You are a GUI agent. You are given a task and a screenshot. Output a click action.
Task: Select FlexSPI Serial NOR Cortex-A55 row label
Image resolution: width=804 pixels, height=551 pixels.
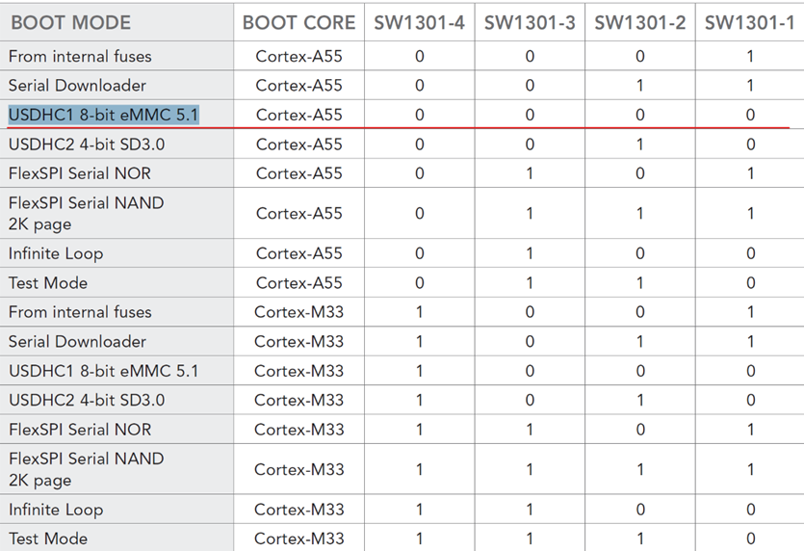point(80,173)
